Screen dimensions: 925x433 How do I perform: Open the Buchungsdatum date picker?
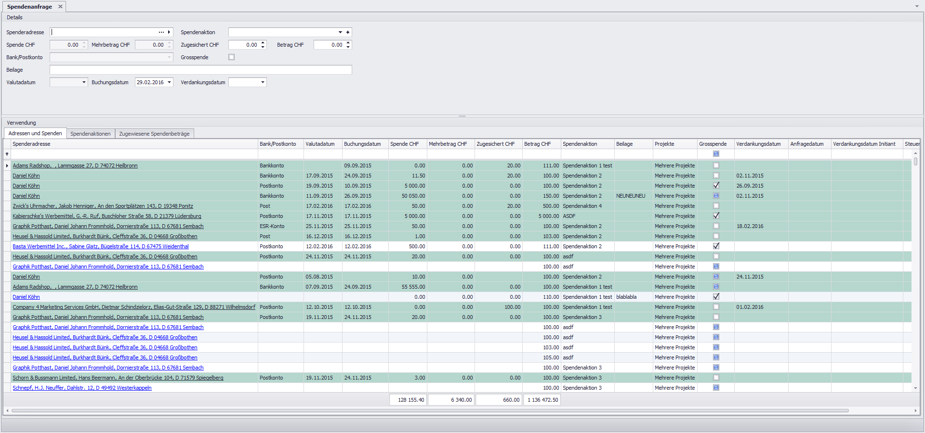coord(169,82)
